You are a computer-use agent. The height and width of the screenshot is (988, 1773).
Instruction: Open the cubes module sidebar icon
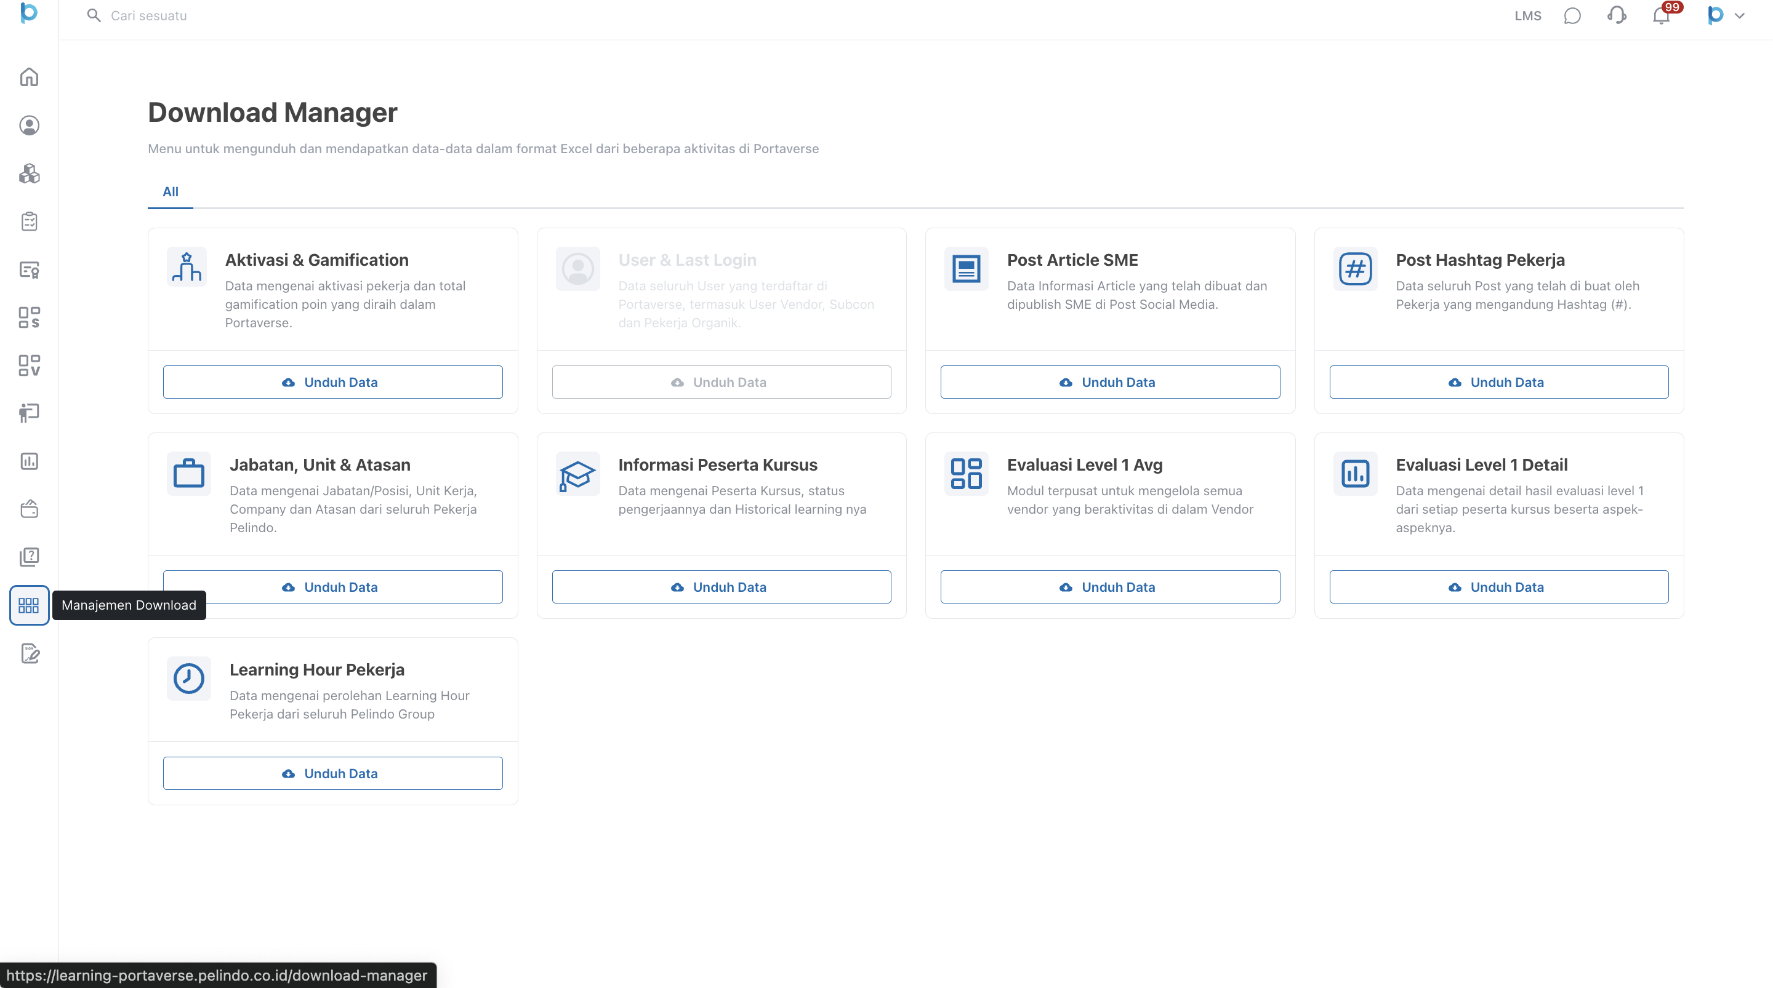[x=29, y=173]
